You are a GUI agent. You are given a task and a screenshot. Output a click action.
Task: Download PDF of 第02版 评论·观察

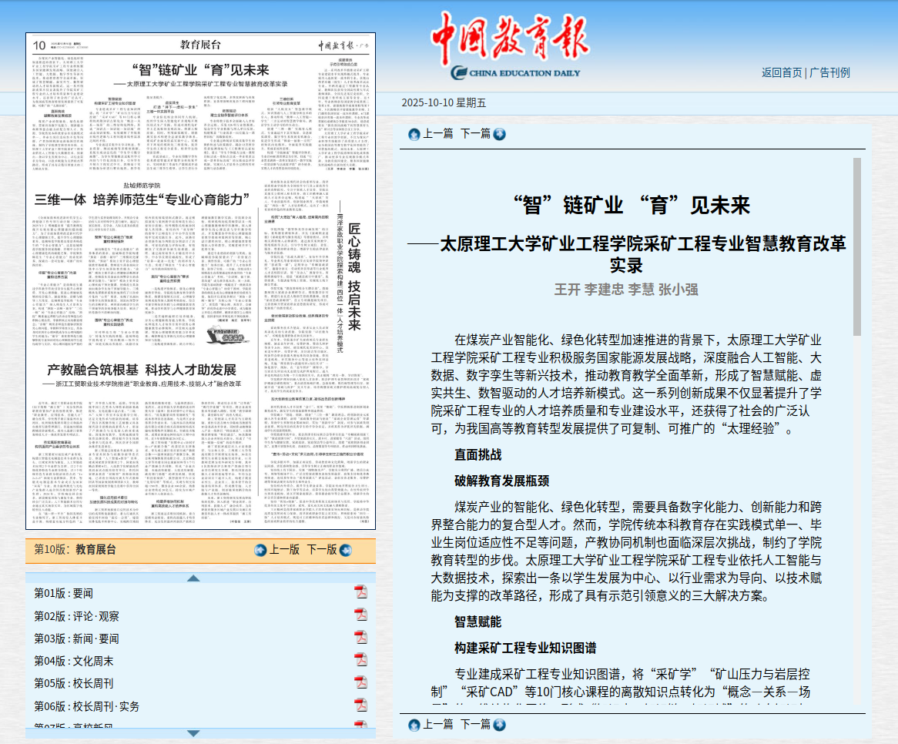[360, 615]
